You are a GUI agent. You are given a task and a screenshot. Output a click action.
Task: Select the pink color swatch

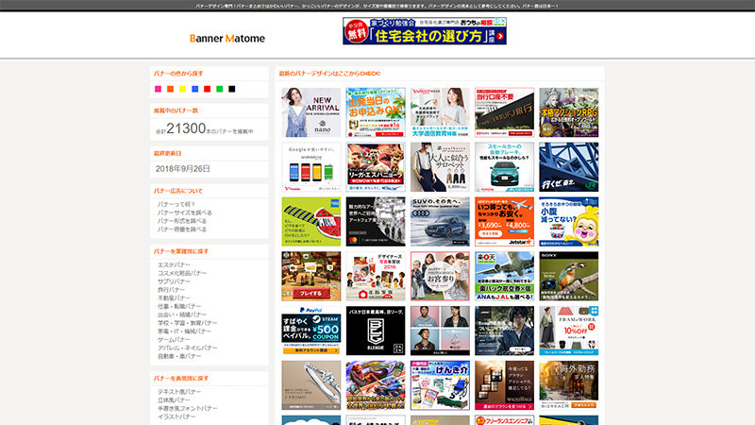coord(158,89)
